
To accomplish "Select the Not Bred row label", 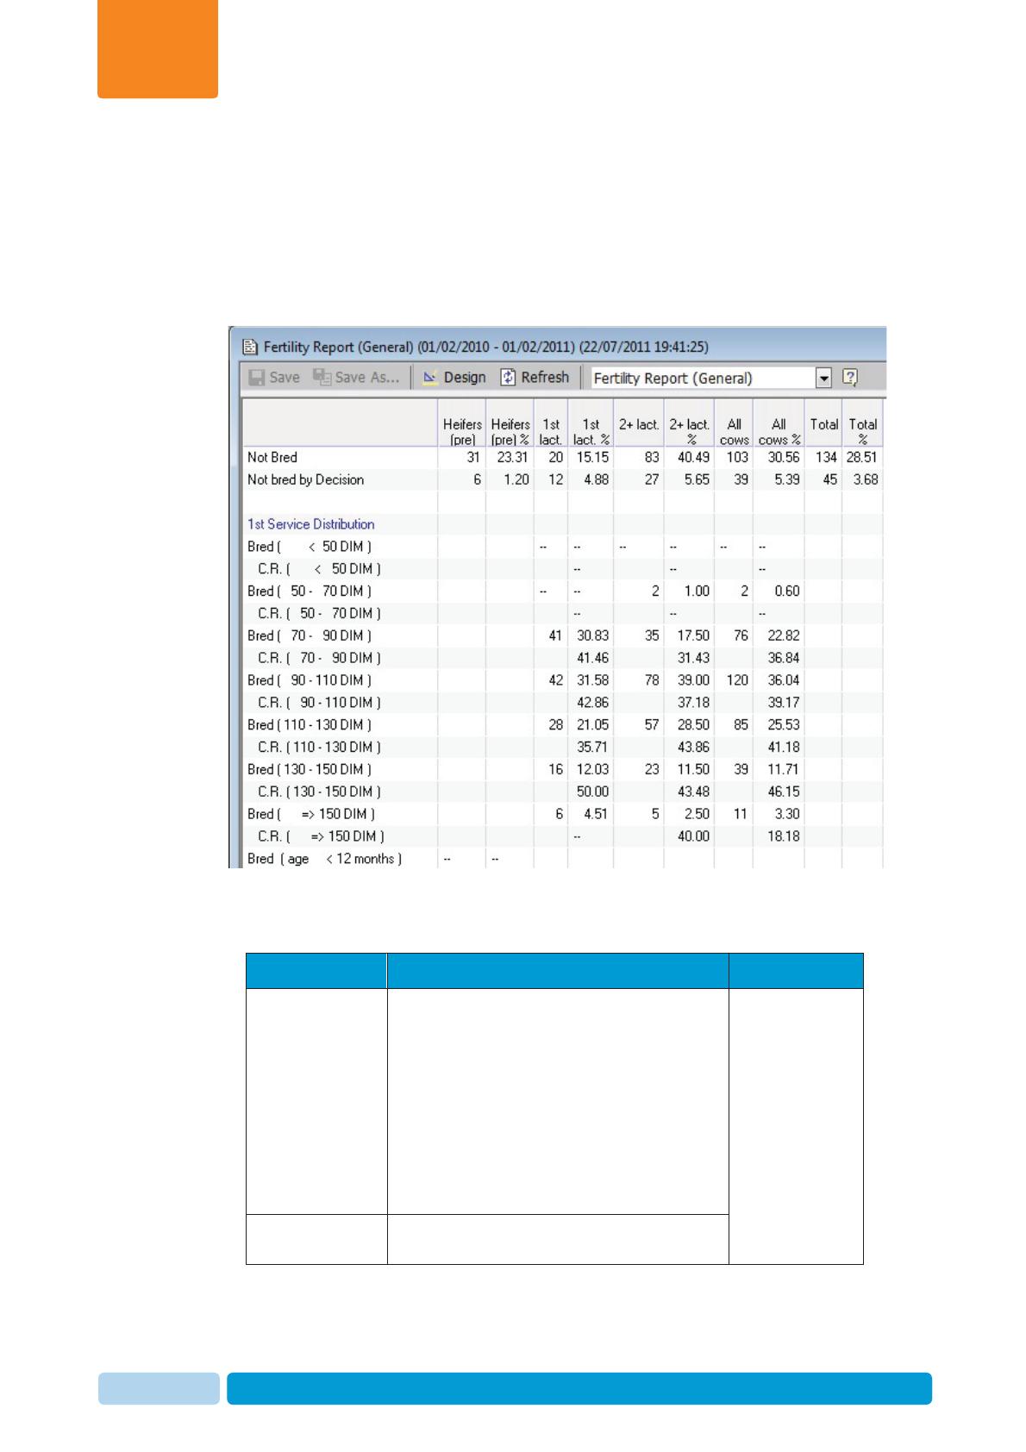I will click(x=272, y=457).
